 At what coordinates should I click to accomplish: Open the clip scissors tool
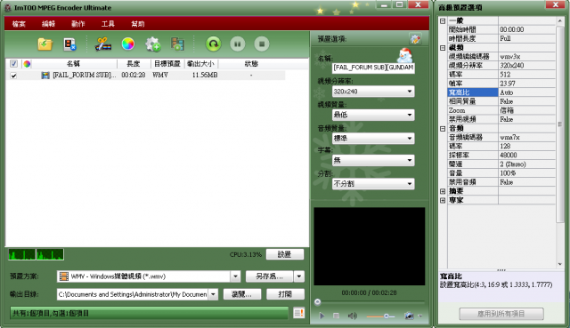tap(103, 44)
